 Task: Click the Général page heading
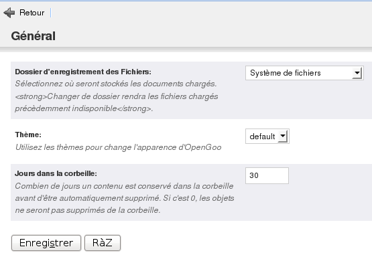coord(34,36)
